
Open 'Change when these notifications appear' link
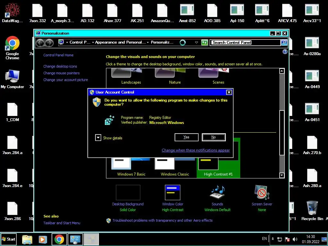(196, 150)
